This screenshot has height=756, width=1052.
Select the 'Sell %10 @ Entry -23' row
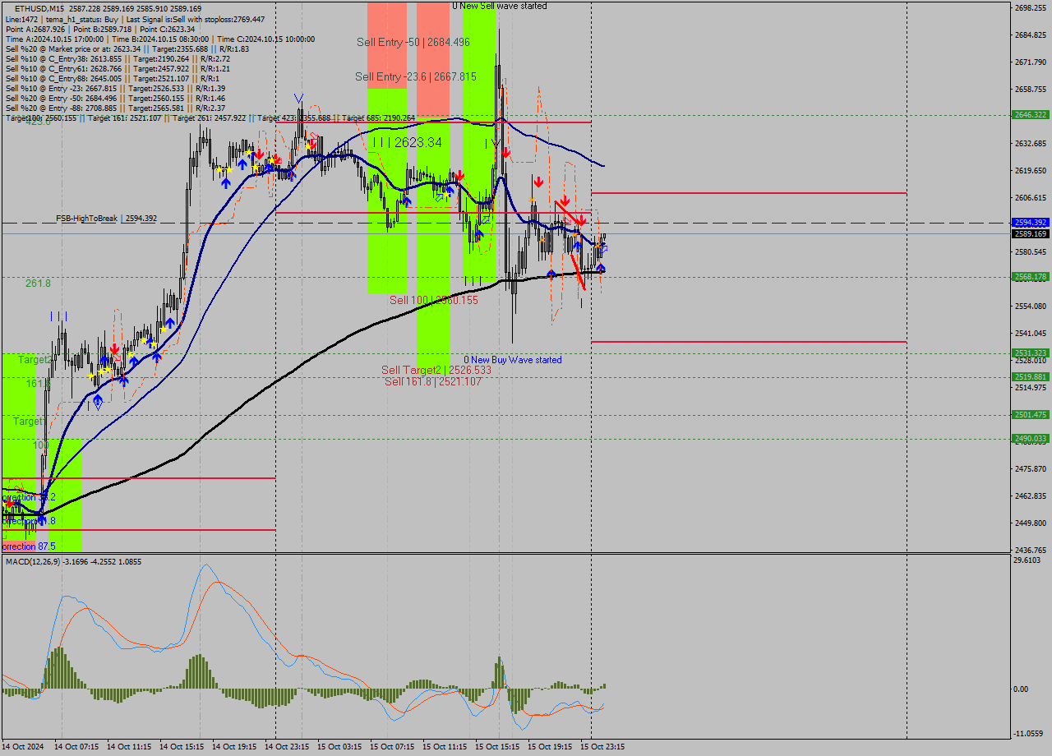(x=115, y=88)
